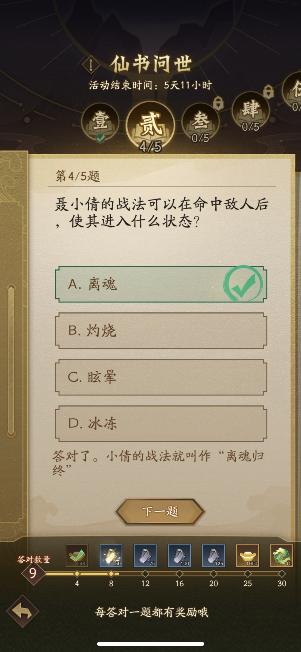Open locked chapter 肆 tab
Viewport: 301px width, 652px height.
click(x=251, y=111)
